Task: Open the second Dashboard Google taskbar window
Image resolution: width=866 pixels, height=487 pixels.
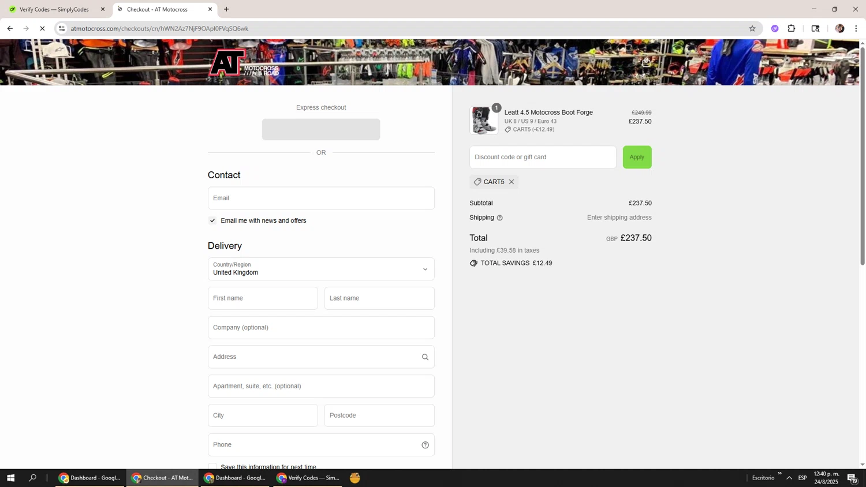Action: click(236, 478)
